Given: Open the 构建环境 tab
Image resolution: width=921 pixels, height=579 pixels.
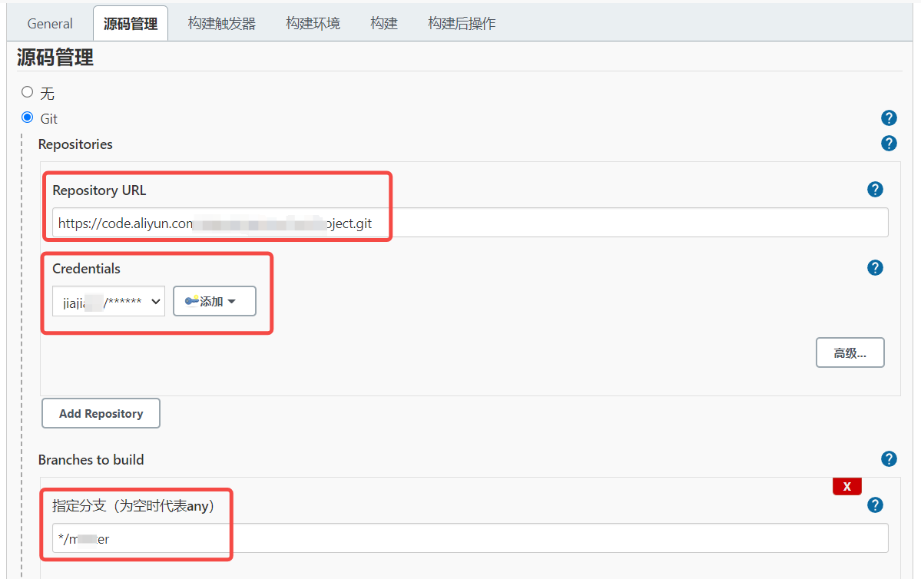Looking at the screenshot, I should 313,24.
